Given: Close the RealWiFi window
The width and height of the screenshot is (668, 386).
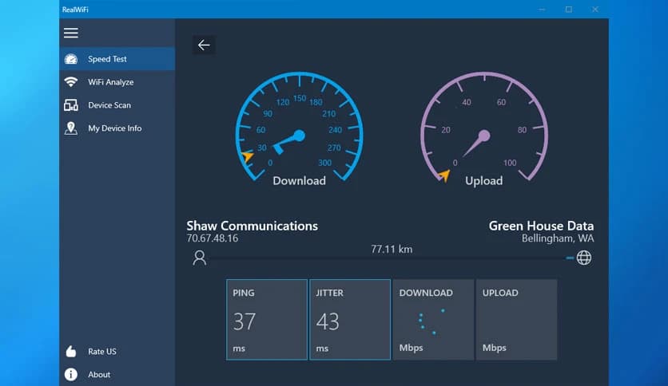Looking at the screenshot, I should [x=595, y=10].
